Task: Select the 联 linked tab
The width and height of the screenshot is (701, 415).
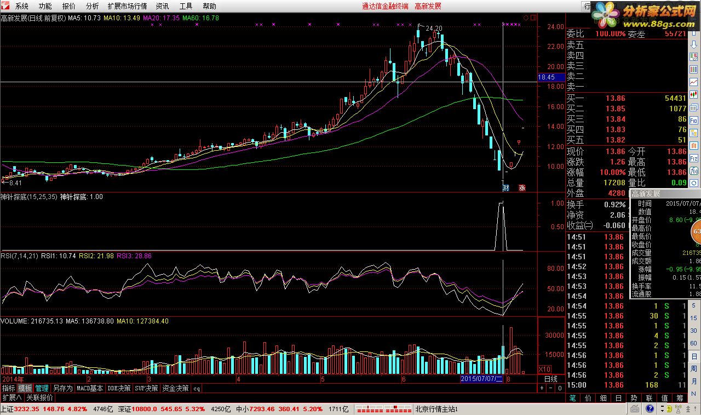Action: (x=650, y=398)
